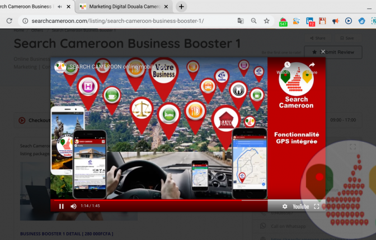376x240 pixels.
Task: Switch to Marketing Digital Douala Cameroon tab
Action: tap(124, 7)
